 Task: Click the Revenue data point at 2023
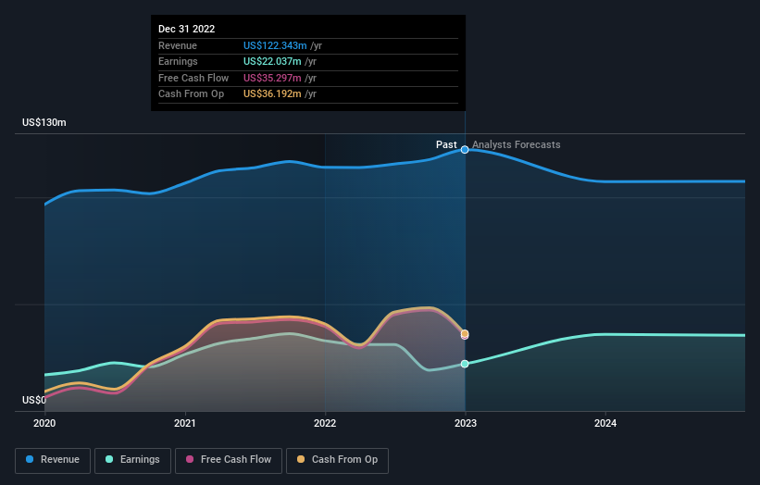coord(465,150)
